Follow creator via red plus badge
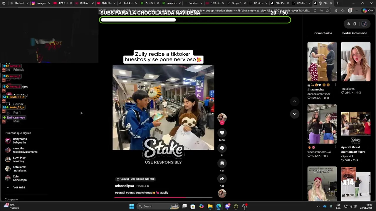 222,123
